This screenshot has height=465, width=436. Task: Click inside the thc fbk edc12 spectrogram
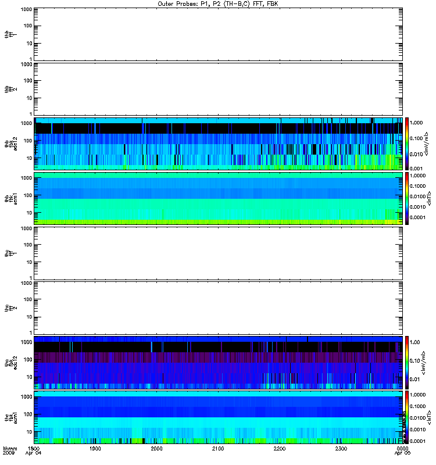click(x=218, y=362)
